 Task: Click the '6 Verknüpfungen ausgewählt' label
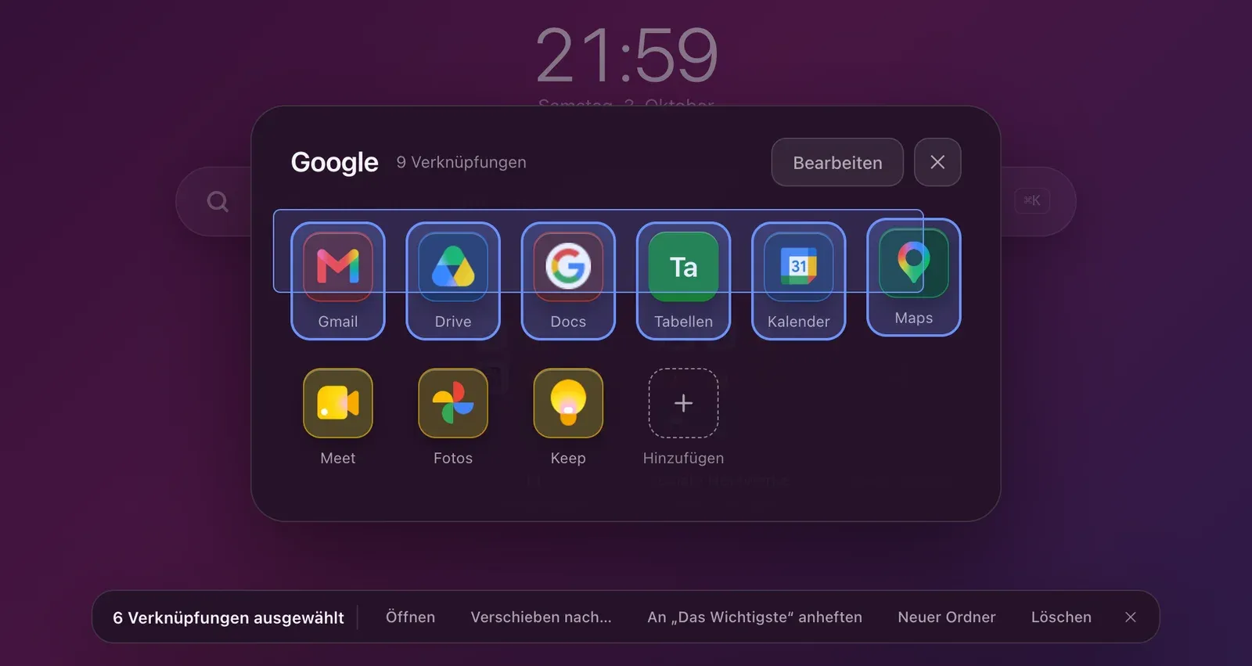point(228,617)
